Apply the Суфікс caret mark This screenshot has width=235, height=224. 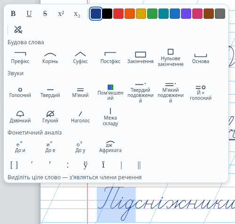[80, 58]
